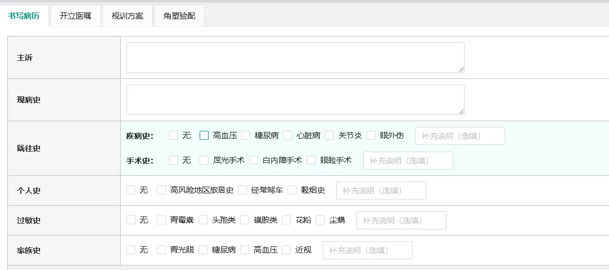This screenshot has width=609, height=270.
Task: Check 高血压 under 疾病史
Action: click(x=204, y=135)
